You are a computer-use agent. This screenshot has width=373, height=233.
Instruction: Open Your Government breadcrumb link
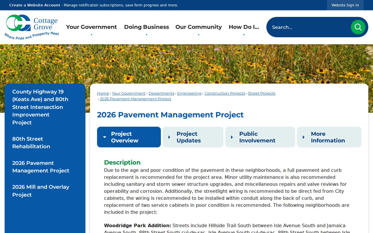[x=129, y=93]
